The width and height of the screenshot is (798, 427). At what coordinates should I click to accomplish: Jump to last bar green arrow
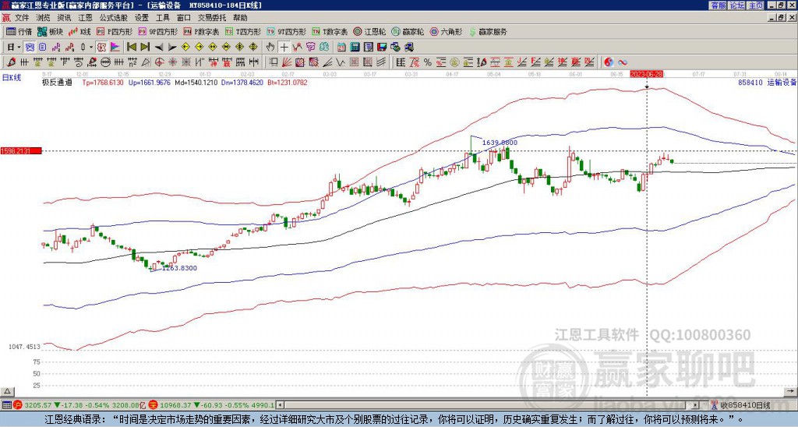pos(145,48)
